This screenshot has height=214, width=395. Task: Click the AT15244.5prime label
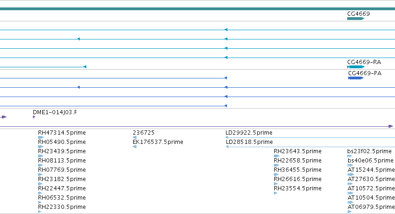pos(371,169)
